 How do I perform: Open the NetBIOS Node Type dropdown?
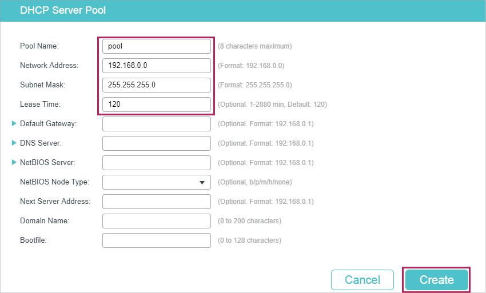pyautogui.click(x=156, y=182)
